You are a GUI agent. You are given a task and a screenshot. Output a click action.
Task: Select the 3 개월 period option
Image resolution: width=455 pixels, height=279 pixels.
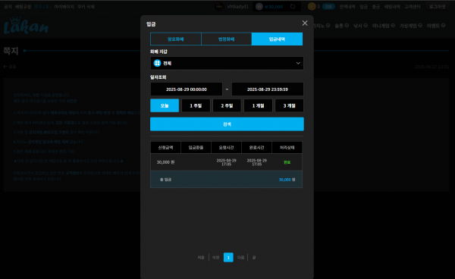[290, 105]
